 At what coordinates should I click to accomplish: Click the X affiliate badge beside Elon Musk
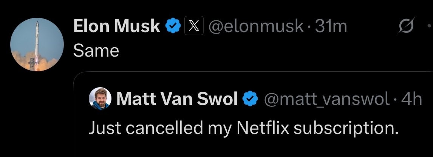tap(193, 26)
